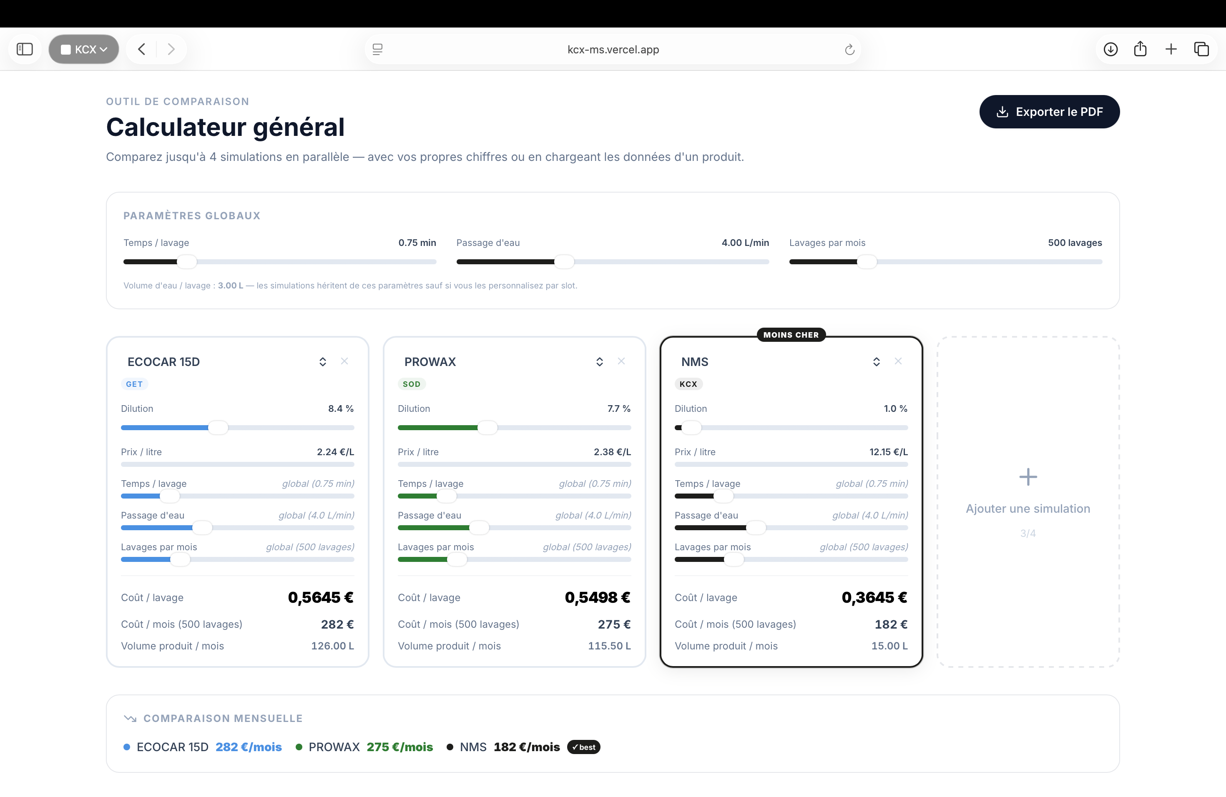This screenshot has width=1226, height=797.
Task: Click the Ajouter une simulation label
Action: point(1028,509)
